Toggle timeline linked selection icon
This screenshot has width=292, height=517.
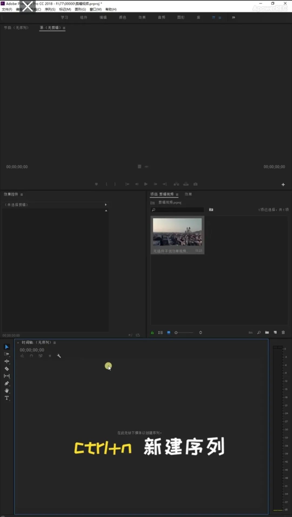click(41, 356)
